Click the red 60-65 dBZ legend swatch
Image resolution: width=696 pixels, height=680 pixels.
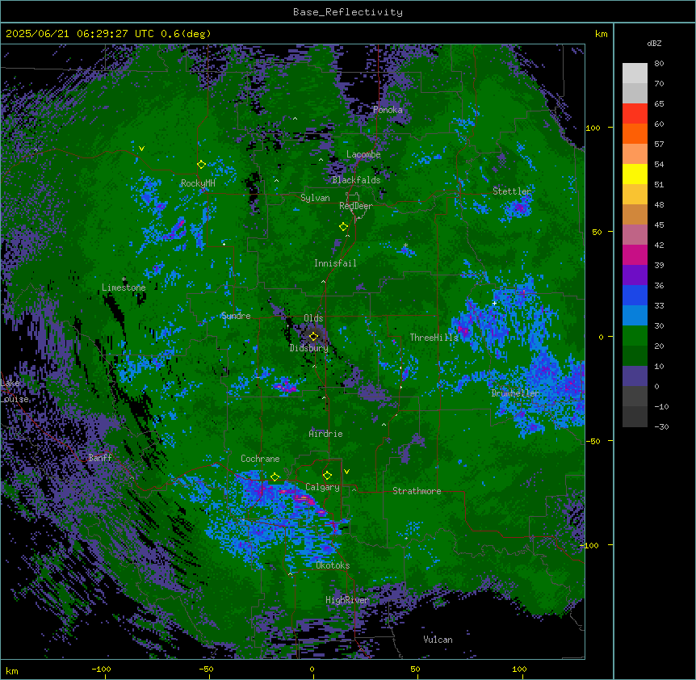pyautogui.click(x=635, y=114)
